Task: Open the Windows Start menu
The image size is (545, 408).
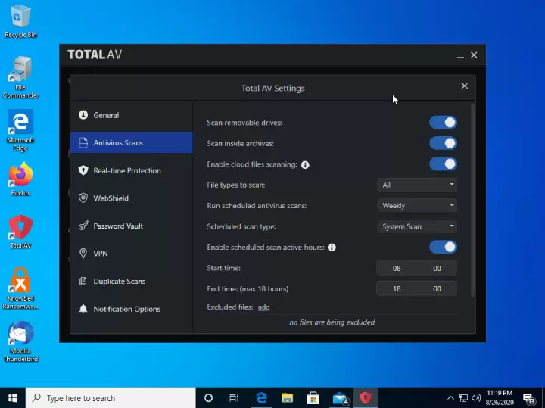Action: coord(13,398)
